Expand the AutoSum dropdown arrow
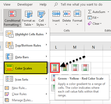The image size is (111, 104). pos(108,12)
